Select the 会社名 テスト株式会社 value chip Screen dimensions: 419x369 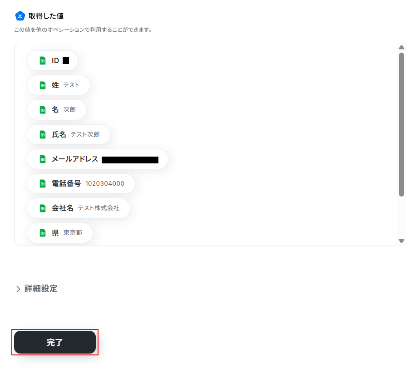79,208
